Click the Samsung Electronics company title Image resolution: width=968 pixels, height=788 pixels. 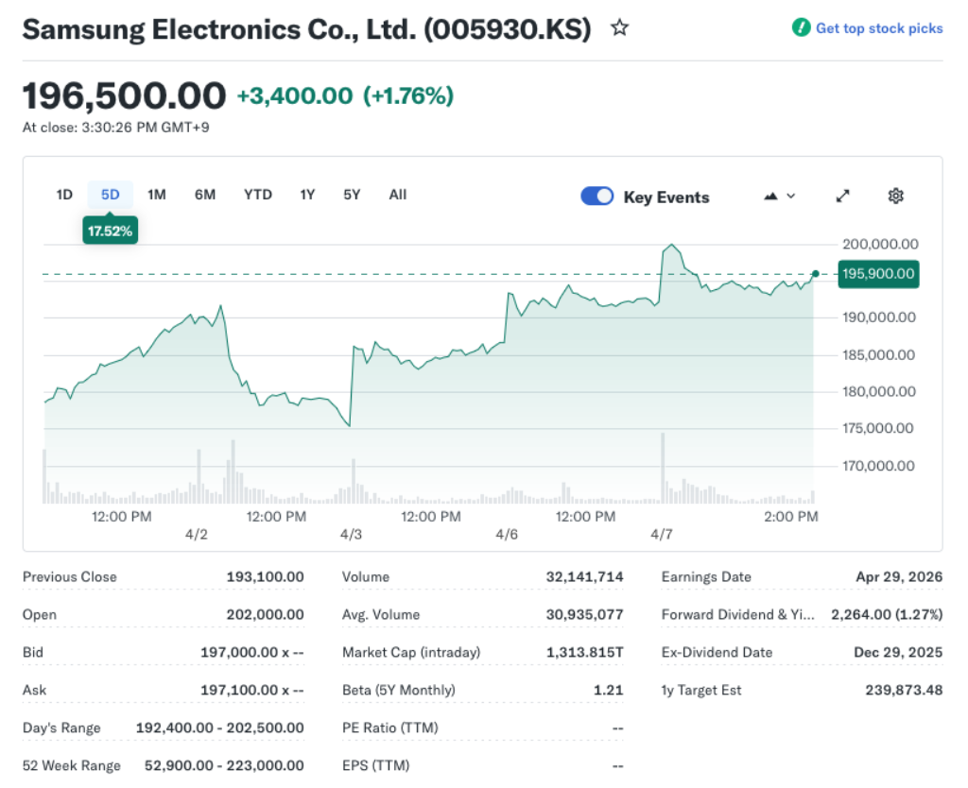[x=307, y=29]
